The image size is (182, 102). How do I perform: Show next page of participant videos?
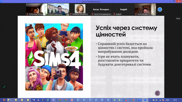(160, 9)
